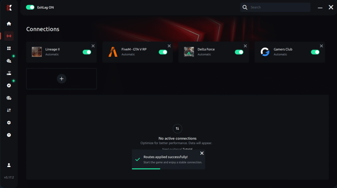The height and width of the screenshot is (188, 337).
Task: Click the FiveM - GTA V RP logo
Action: pos(113,52)
